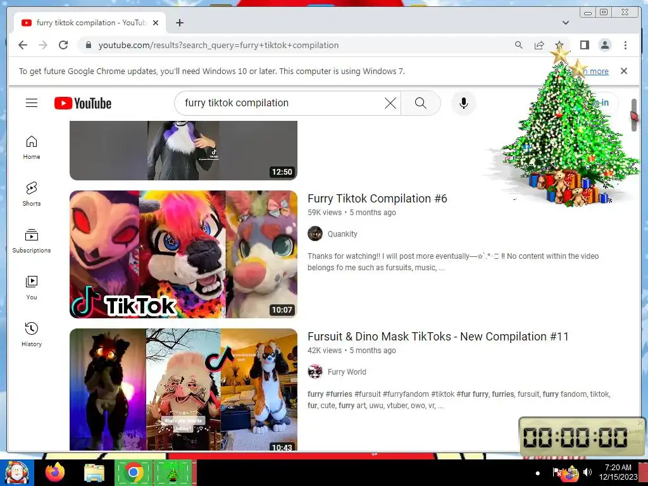Screen dimensions: 648x486
Task: Bookmark this tab with star icon
Action: 559,45
